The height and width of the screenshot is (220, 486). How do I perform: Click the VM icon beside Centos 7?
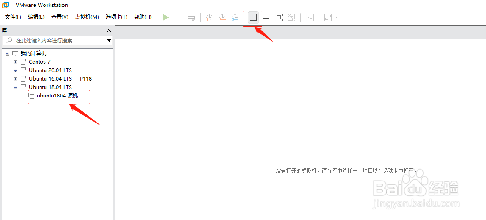click(x=23, y=62)
